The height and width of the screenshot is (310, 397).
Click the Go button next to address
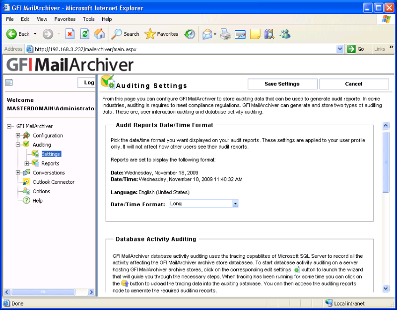tap(356, 49)
